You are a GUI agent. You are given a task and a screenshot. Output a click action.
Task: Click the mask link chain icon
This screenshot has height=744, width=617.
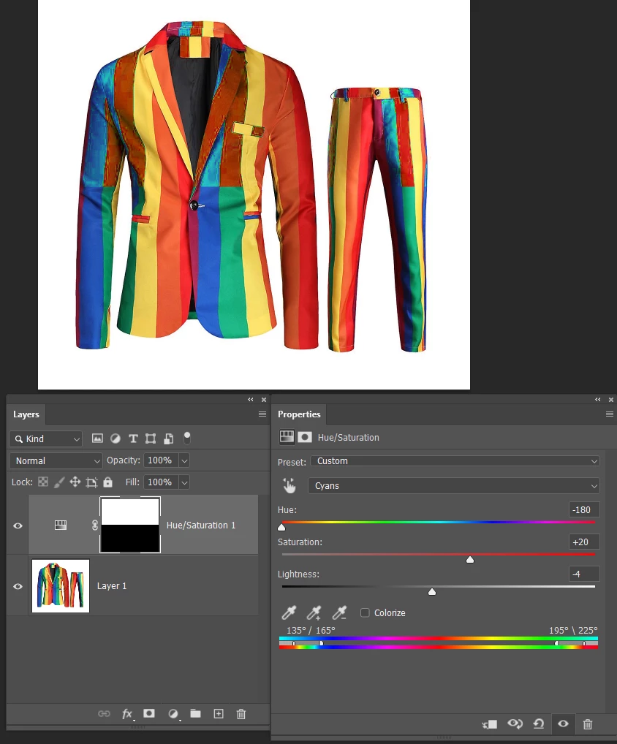coord(95,525)
